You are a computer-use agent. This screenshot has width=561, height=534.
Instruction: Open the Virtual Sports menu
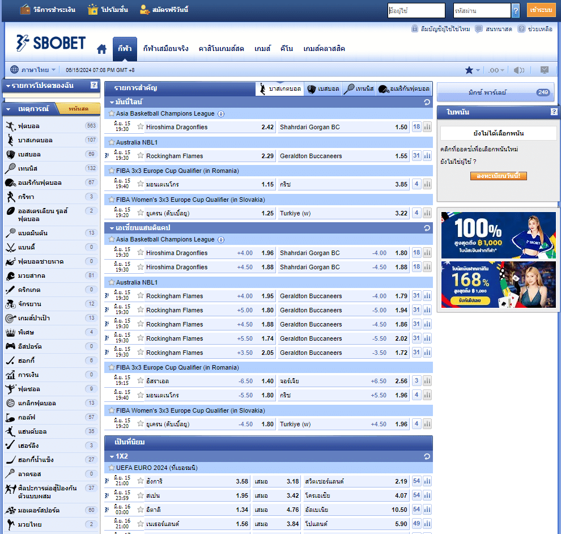tap(165, 49)
